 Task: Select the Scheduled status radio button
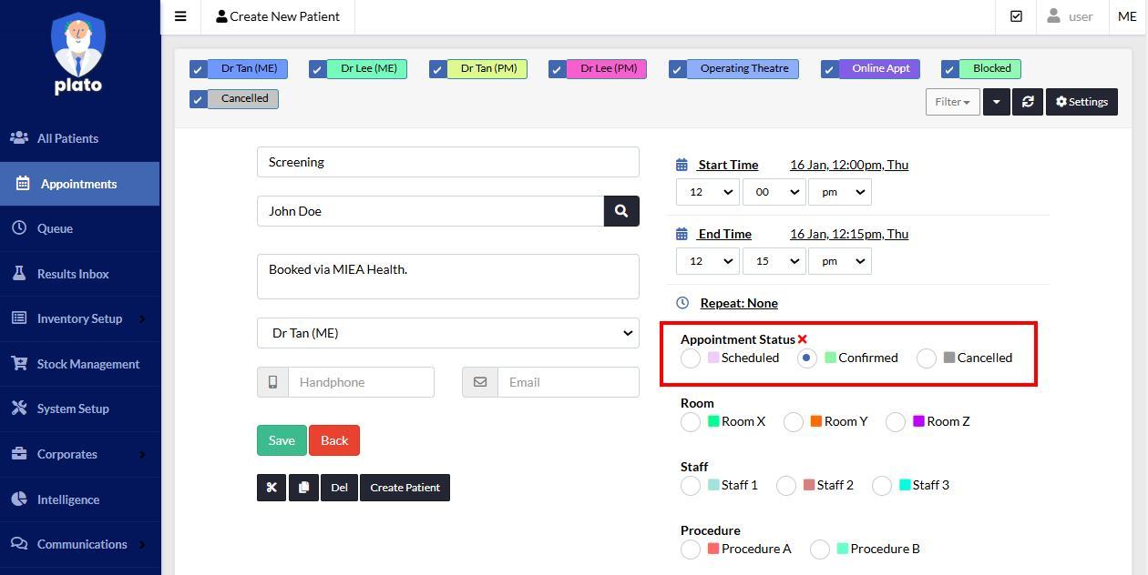[691, 358]
